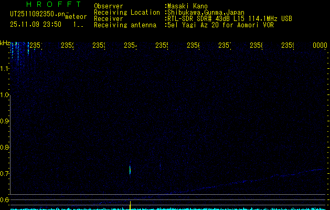Screen dimensions: 330x210
Task: Select the location Shibukawa,Gunma,Japan
Action: point(206,13)
